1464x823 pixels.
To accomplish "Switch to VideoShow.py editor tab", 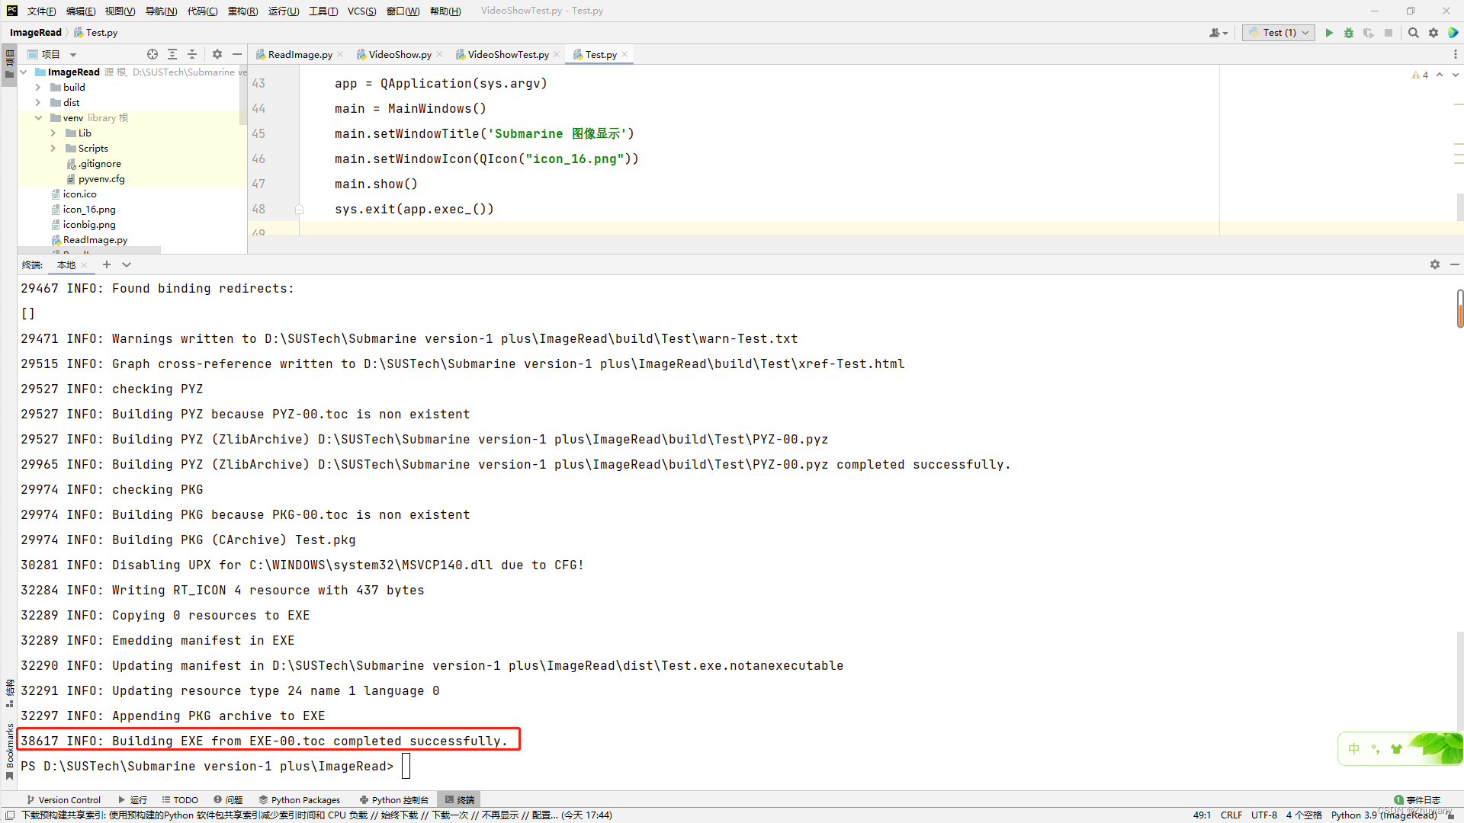I will (400, 54).
